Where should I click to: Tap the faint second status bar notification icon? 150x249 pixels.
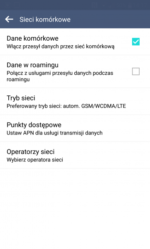17,5
